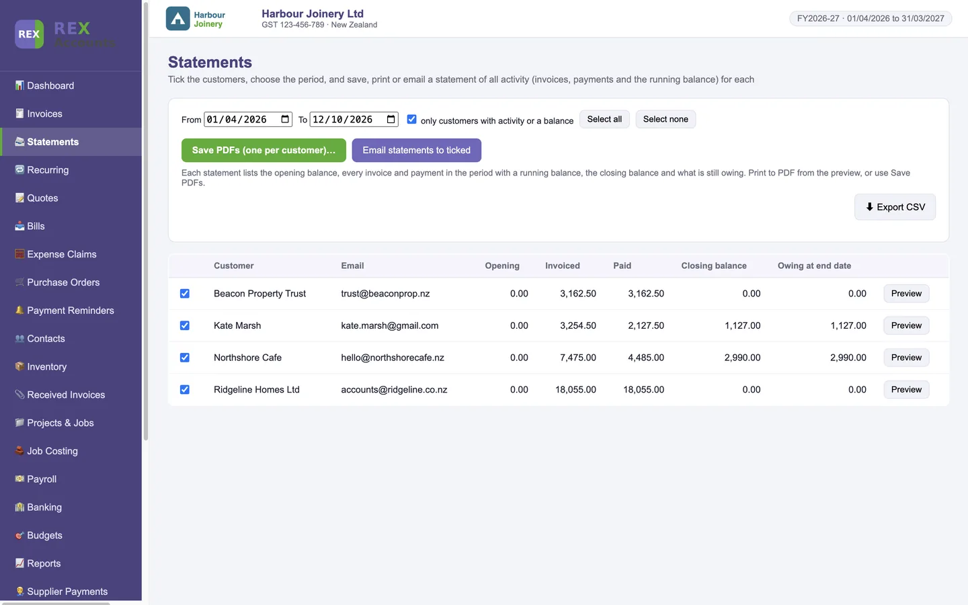Navigate to Banking page
The height and width of the screenshot is (605, 968).
point(71,508)
